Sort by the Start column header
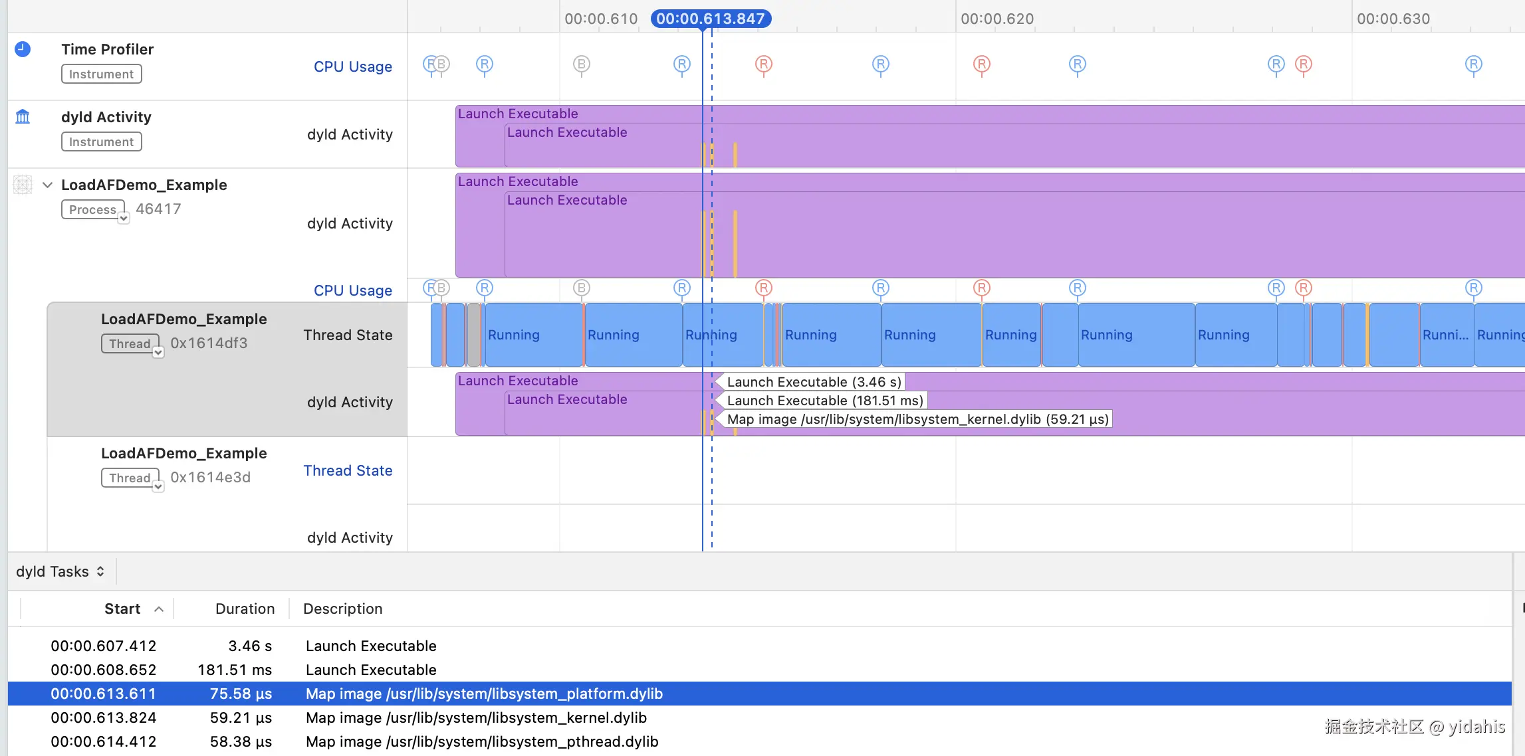The image size is (1525, 756). coord(123,609)
